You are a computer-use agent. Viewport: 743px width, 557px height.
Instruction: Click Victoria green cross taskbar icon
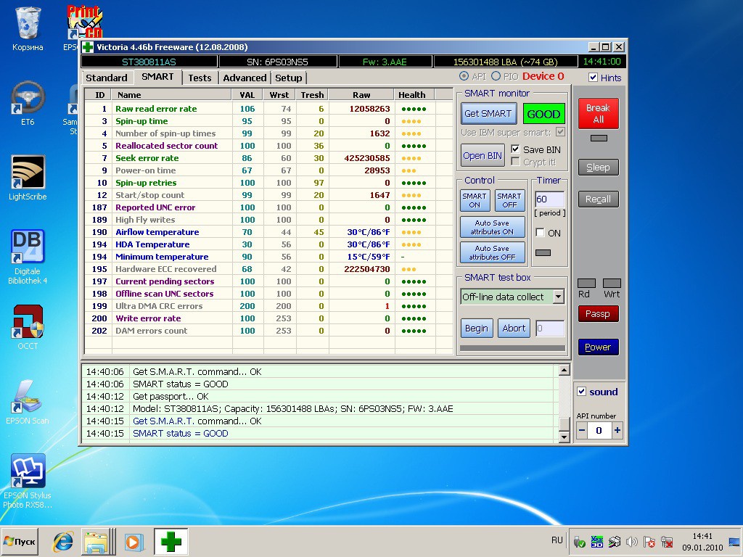click(171, 541)
